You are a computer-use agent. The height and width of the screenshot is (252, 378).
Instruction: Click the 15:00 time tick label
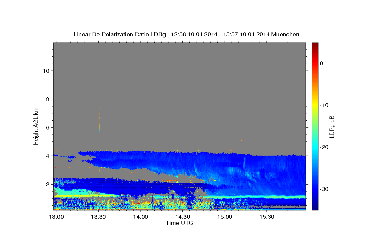[x=225, y=217]
